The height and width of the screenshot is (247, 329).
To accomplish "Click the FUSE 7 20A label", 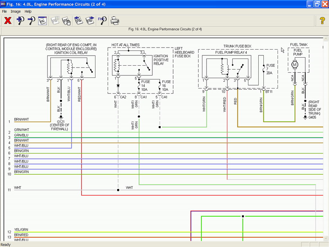I will coord(271,69).
